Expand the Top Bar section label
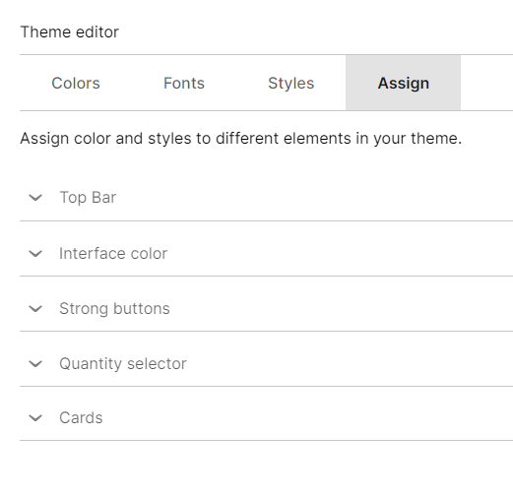513x495 pixels. (x=88, y=198)
